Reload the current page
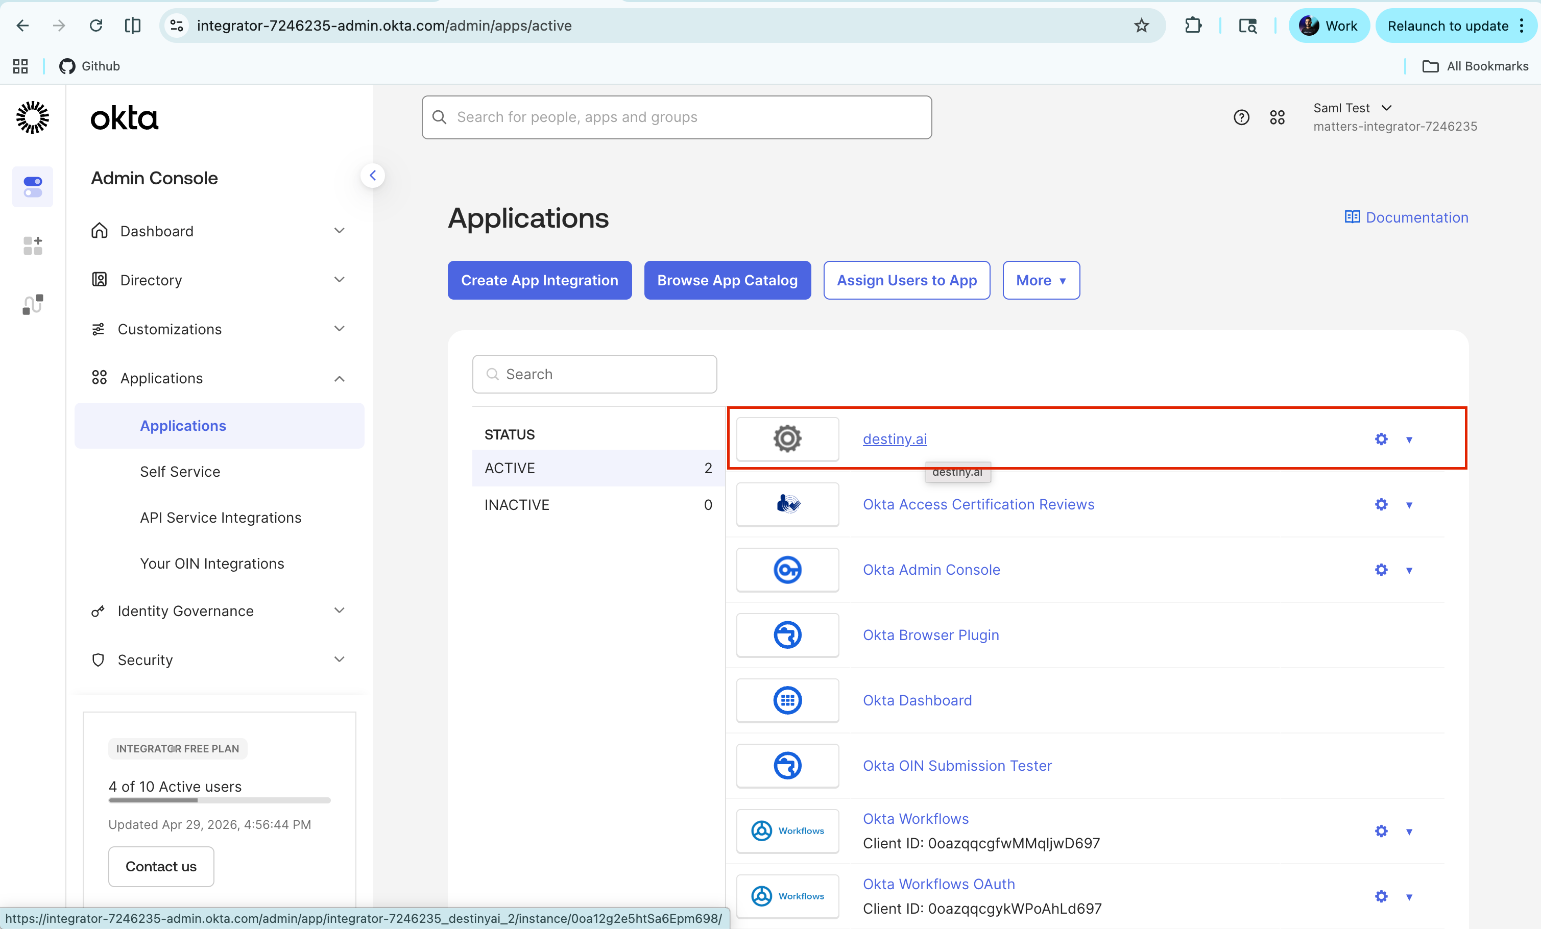 (x=95, y=26)
